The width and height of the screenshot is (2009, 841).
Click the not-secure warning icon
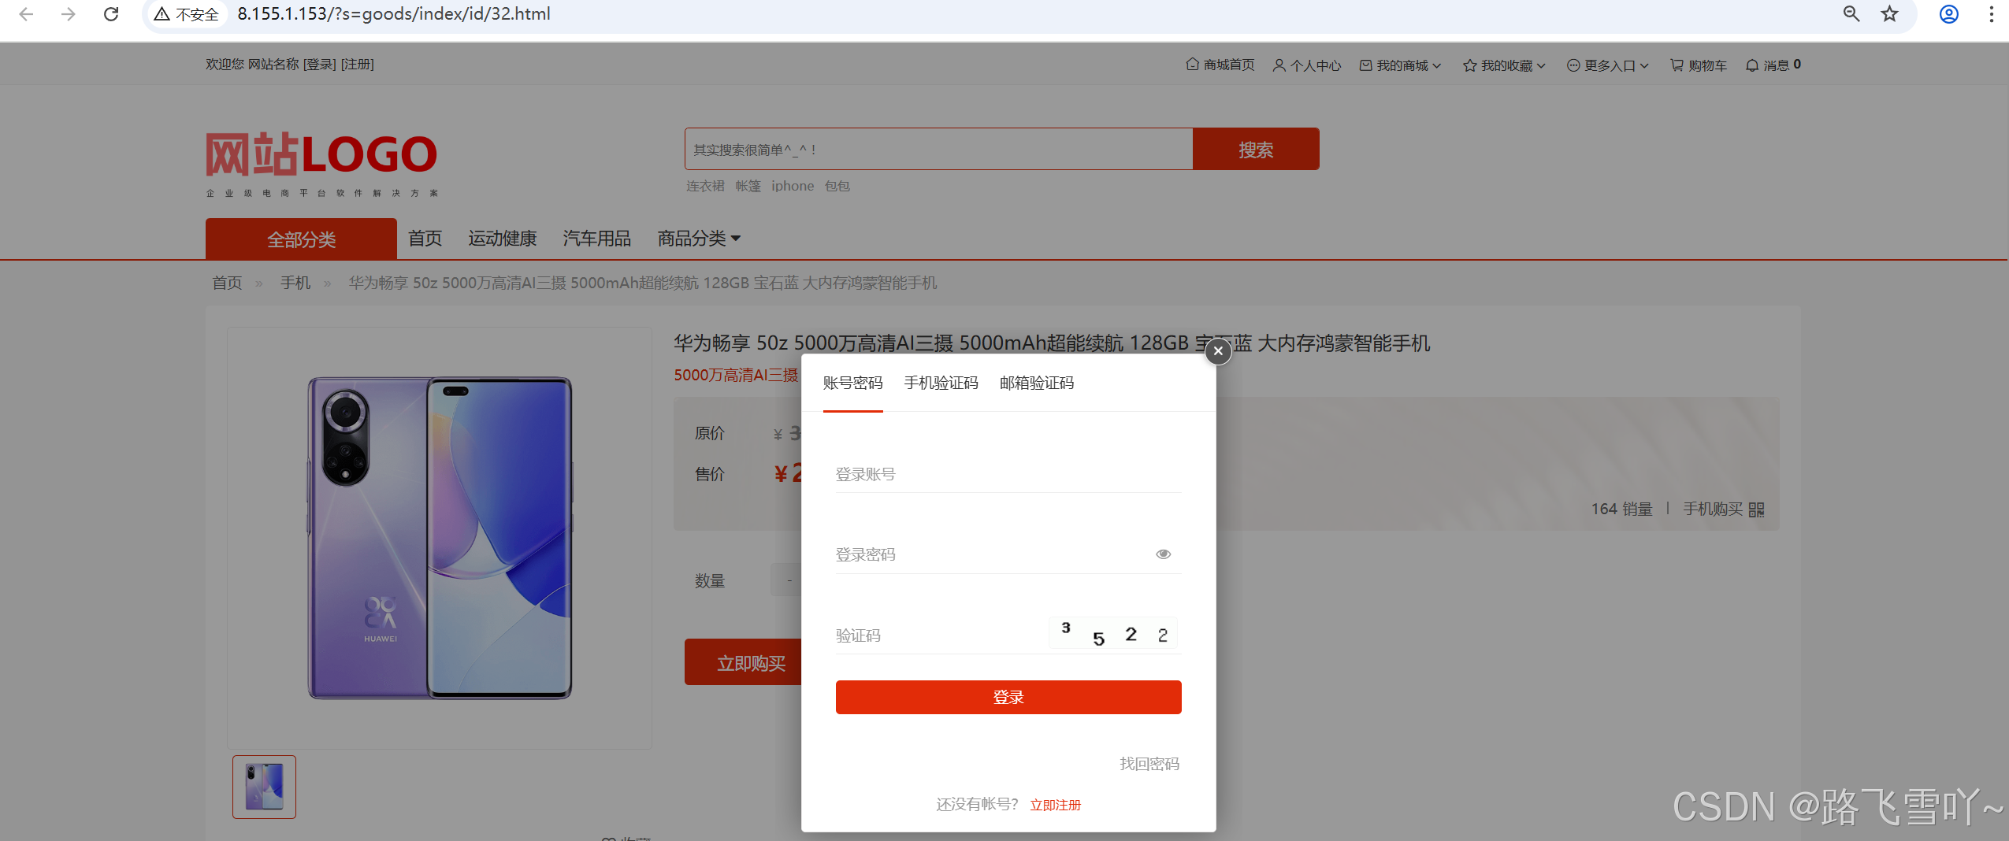click(162, 14)
